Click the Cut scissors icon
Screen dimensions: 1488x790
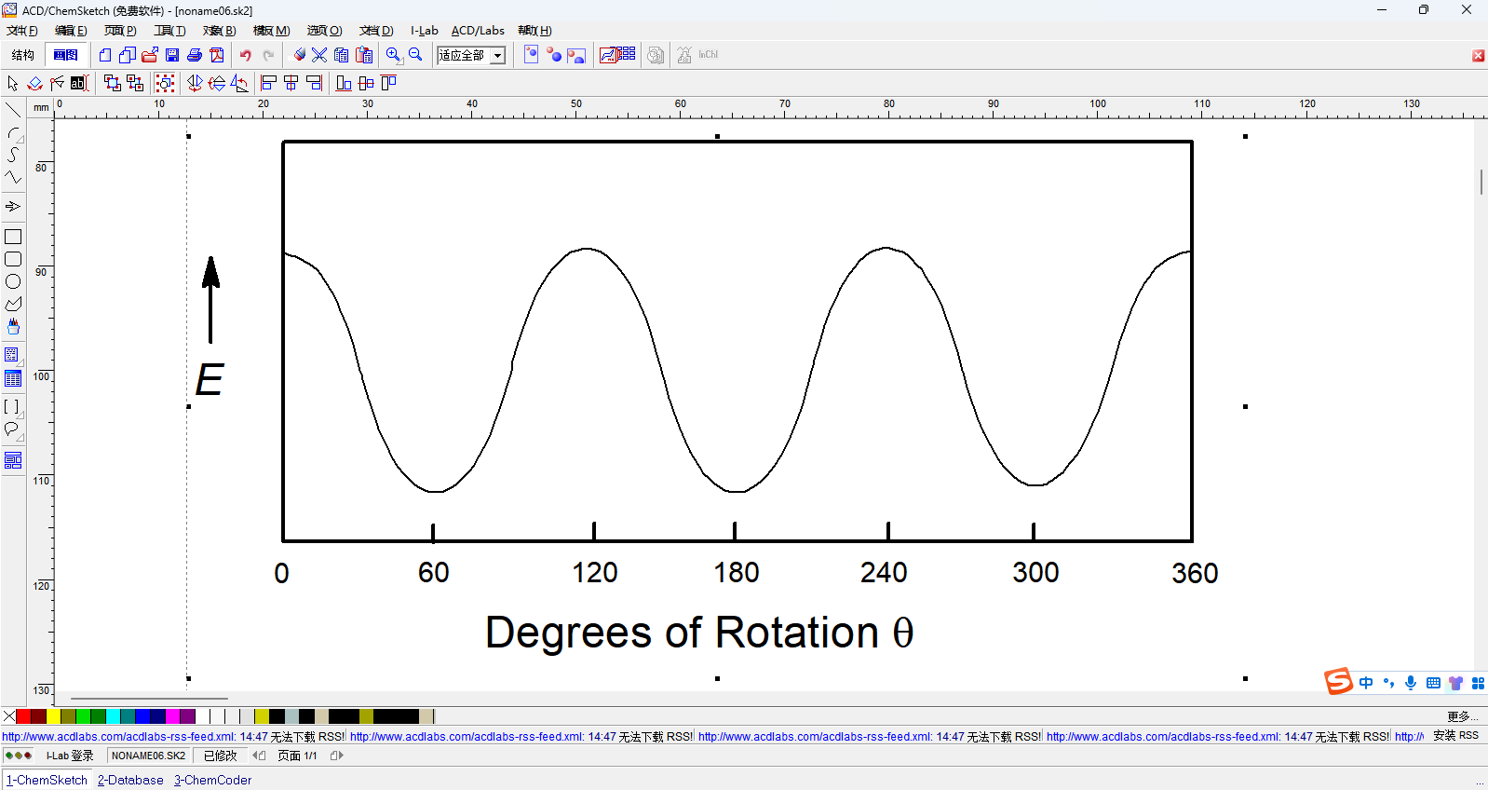point(319,56)
